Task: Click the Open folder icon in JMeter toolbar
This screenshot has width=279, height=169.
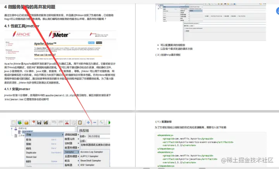Action: [x=26, y=122]
